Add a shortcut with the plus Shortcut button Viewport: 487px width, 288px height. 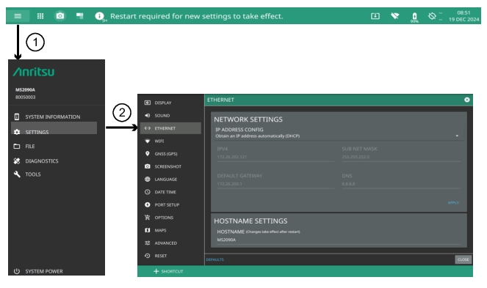168,271
